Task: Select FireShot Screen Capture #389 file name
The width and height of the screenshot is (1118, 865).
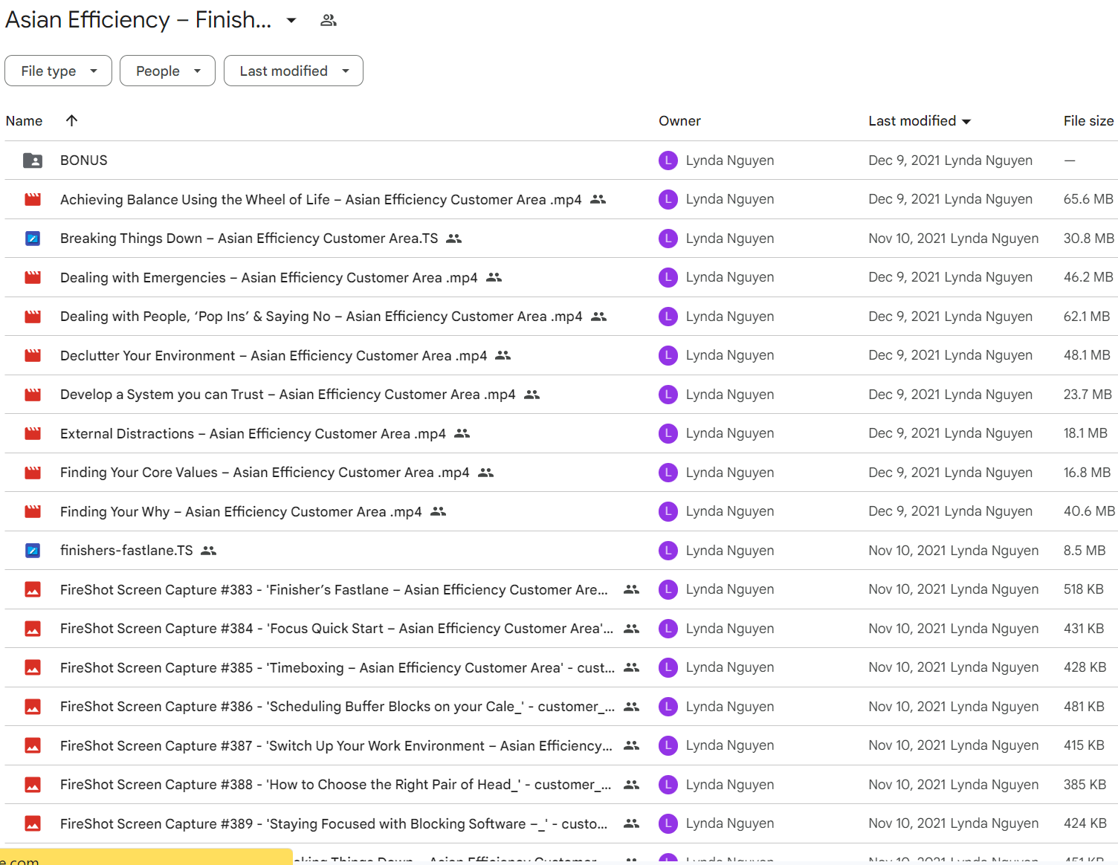Action: (x=334, y=823)
